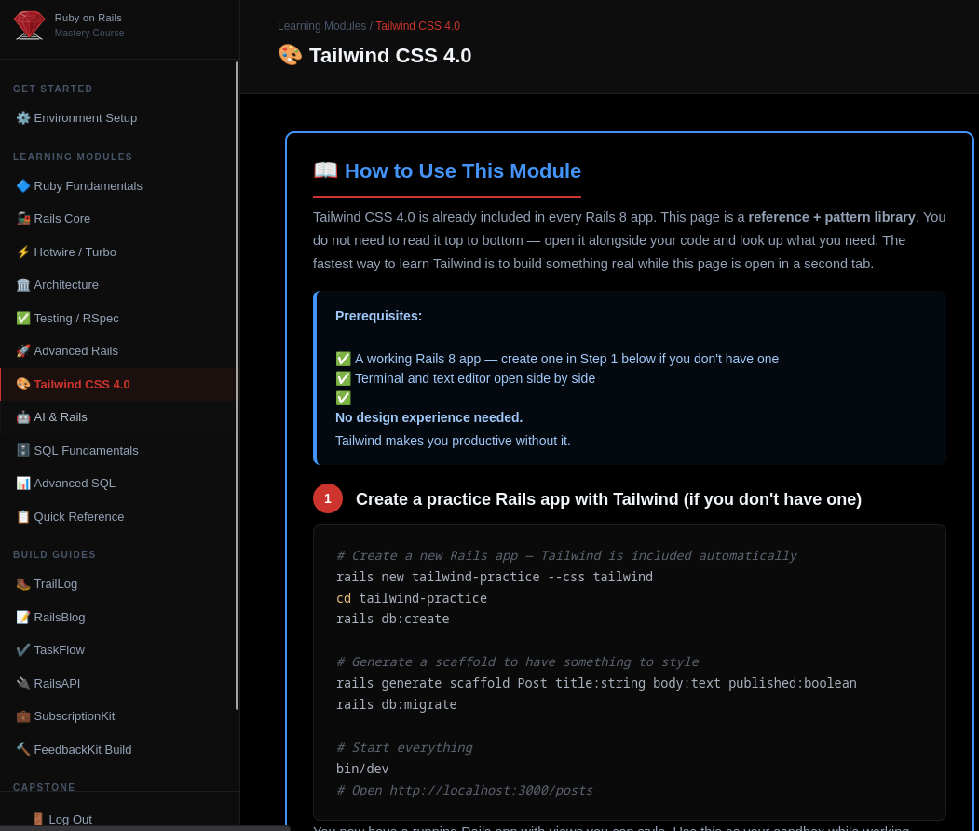Click the check mark icon for TaskFlow

click(23, 650)
